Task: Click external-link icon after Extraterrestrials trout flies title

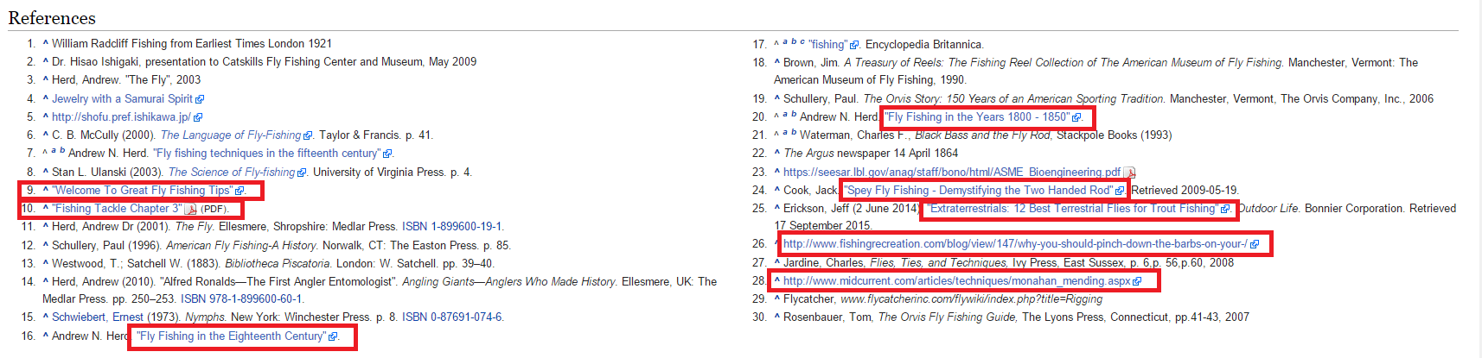Action: [x=1224, y=209]
